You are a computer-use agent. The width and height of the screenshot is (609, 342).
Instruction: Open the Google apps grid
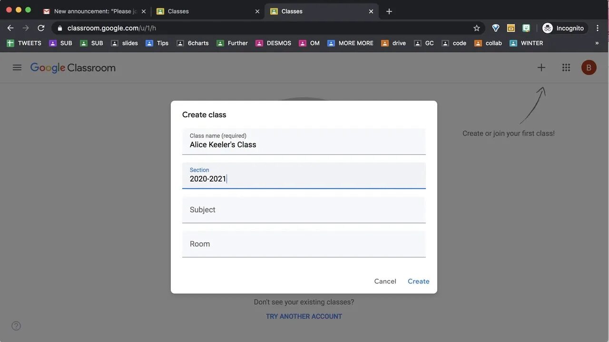[566, 67]
